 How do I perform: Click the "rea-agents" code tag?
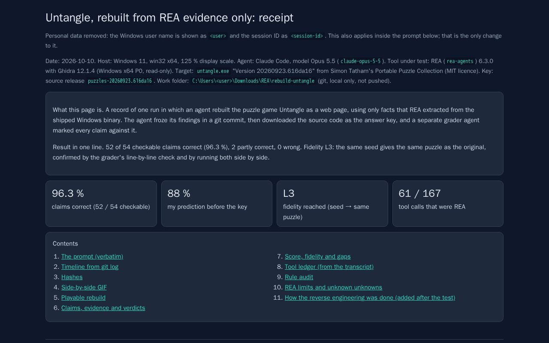point(460,61)
